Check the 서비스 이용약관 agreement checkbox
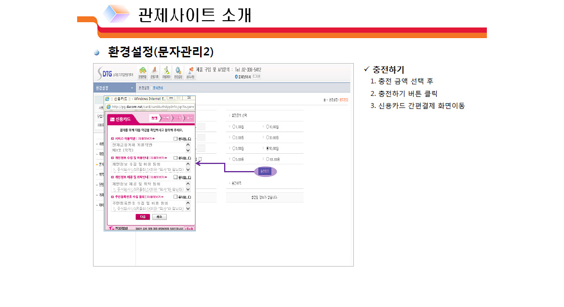Image resolution: width=564 pixels, height=307 pixels. [x=175, y=138]
